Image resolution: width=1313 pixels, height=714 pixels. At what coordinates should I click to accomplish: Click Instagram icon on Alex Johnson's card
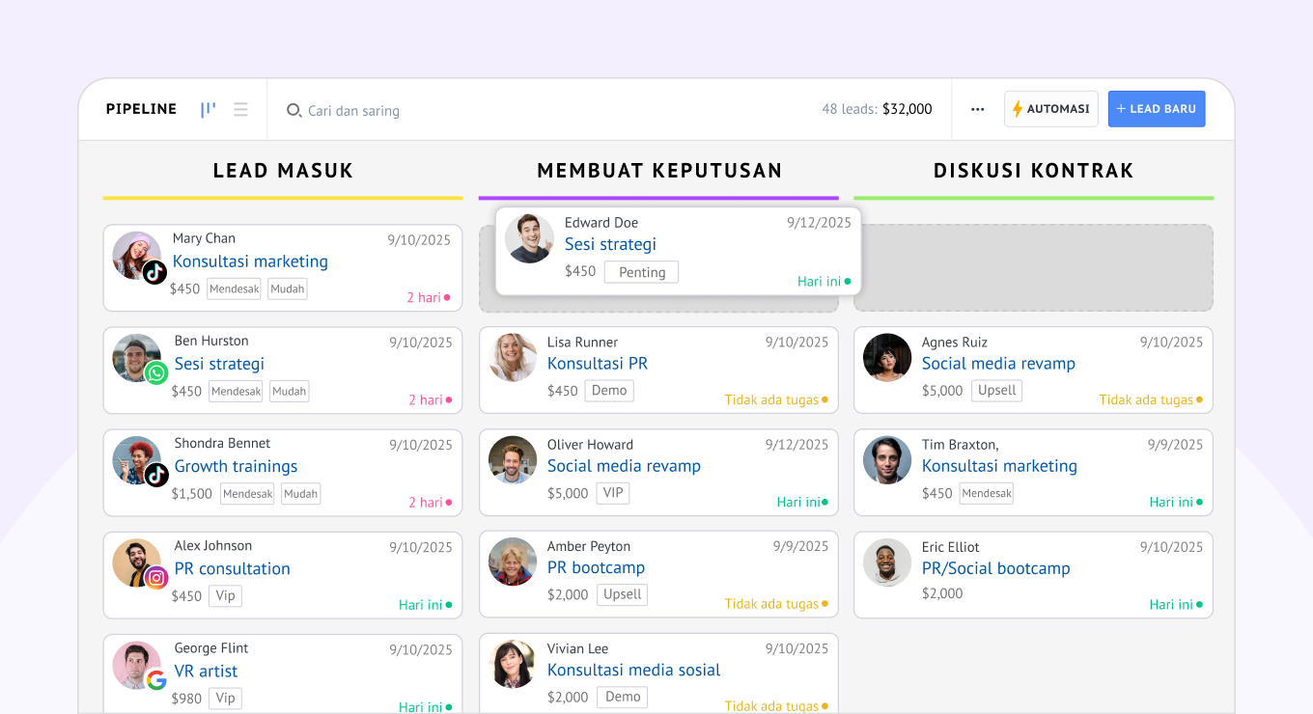tap(156, 577)
